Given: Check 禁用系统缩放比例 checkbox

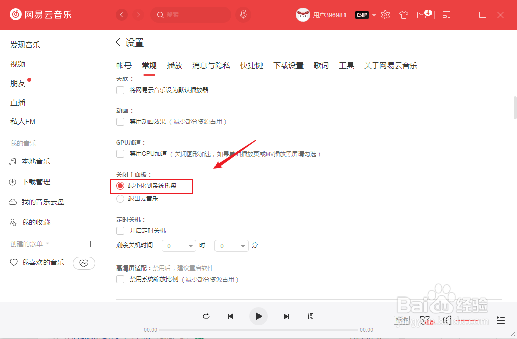Looking at the screenshot, I should tap(120, 279).
